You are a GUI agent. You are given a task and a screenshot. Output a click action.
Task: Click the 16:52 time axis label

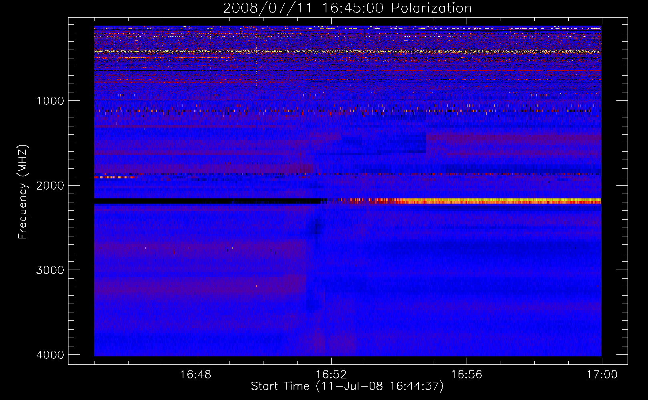[331, 375]
